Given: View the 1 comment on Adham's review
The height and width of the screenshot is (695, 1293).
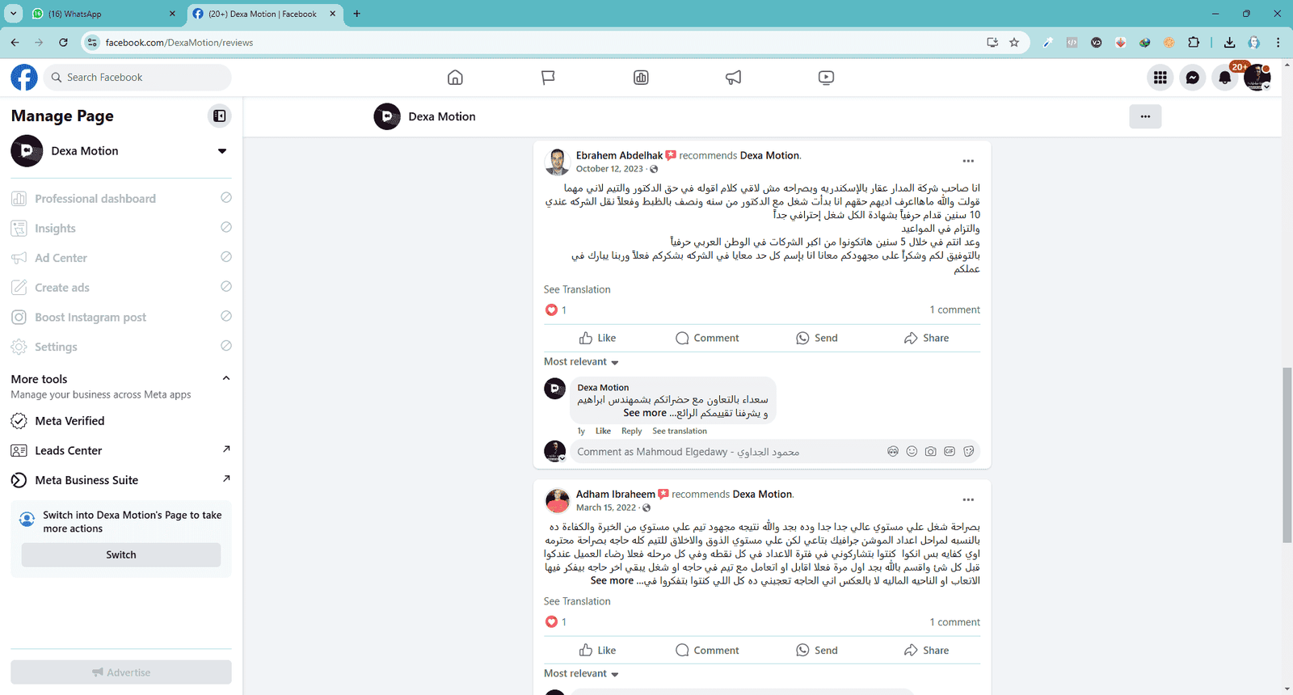Looking at the screenshot, I should 954,622.
